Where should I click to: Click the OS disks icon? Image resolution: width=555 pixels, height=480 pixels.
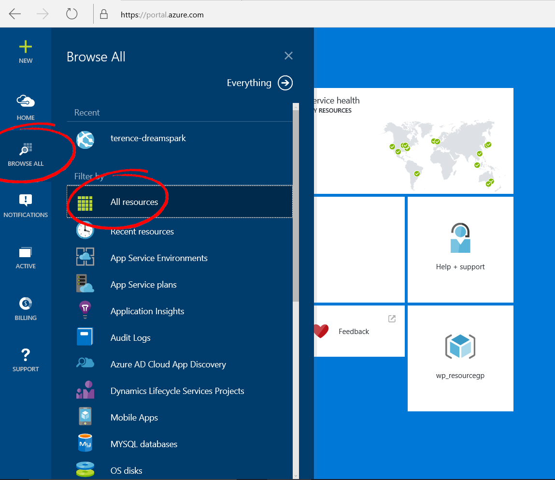tap(85, 469)
